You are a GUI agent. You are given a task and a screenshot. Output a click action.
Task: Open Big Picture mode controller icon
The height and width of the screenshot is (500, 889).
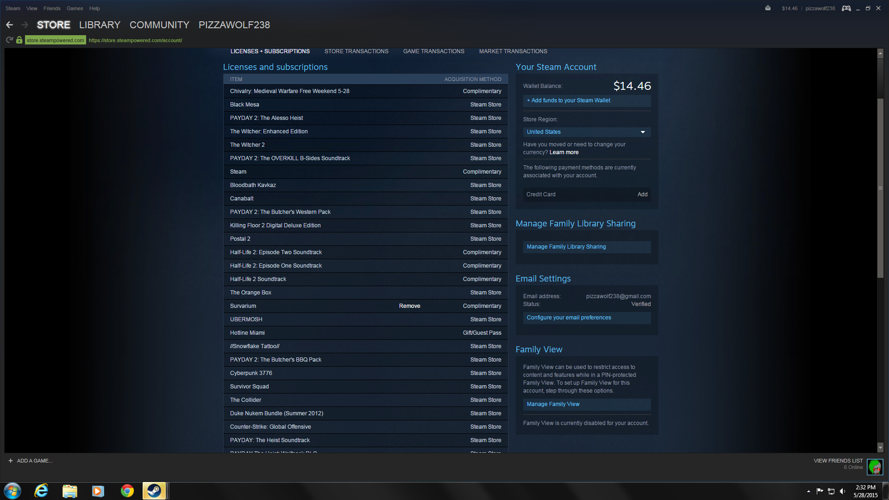click(x=846, y=8)
